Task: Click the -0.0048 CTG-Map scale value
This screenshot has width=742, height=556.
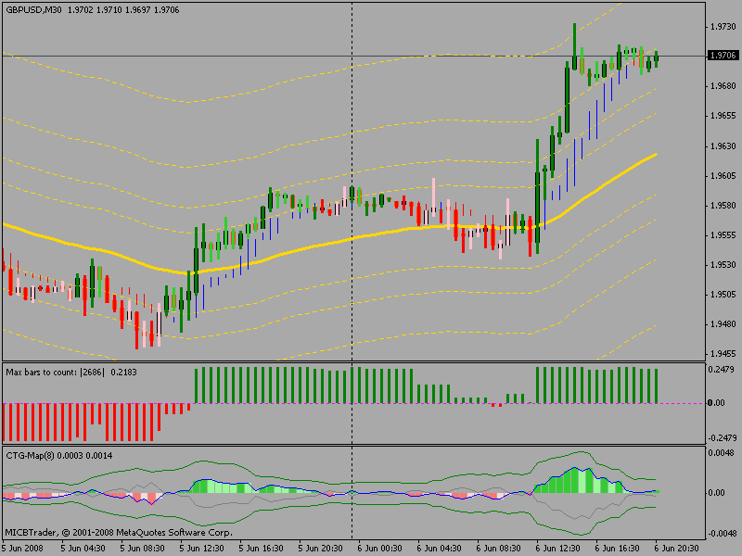Action: pyautogui.click(x=720, y=534)
